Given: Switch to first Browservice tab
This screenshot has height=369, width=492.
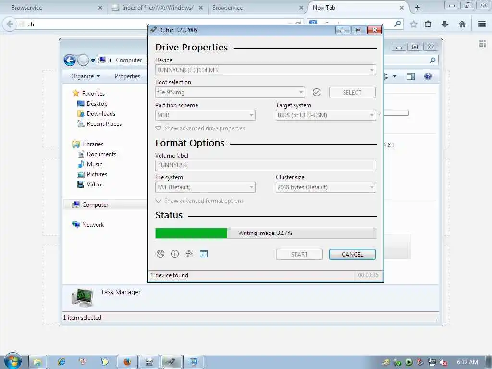Looking at the screenshot, I should (x=54, y=8).
